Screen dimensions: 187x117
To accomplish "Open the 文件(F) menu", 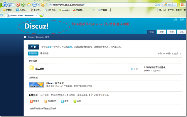I will point(171,10).
